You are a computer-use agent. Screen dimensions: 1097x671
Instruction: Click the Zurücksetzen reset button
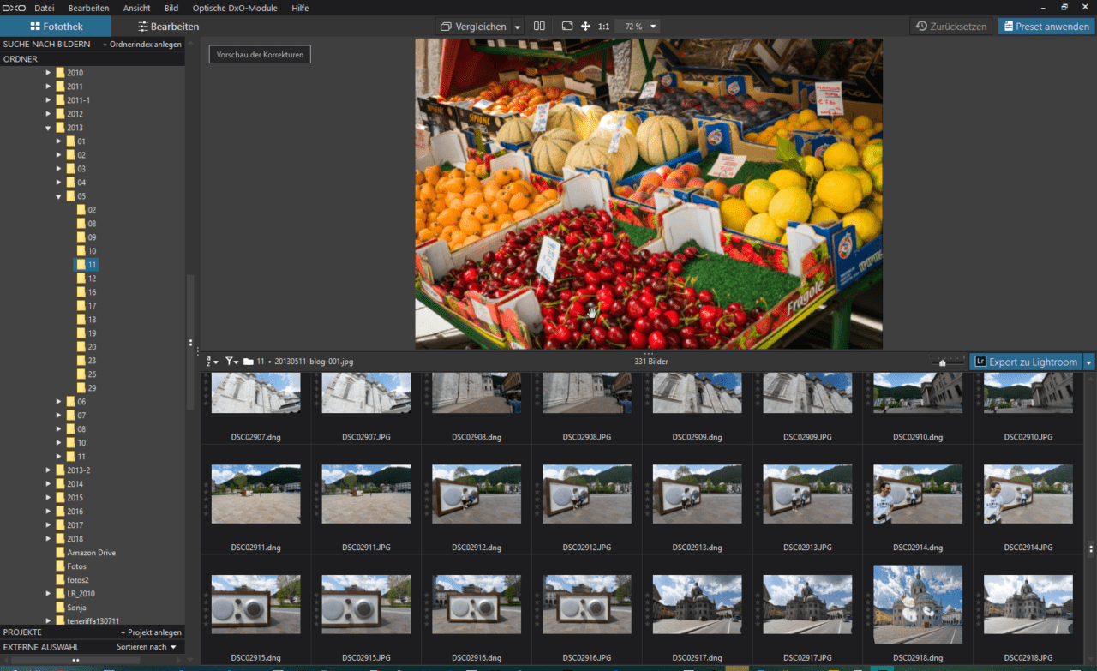[950, 27]
